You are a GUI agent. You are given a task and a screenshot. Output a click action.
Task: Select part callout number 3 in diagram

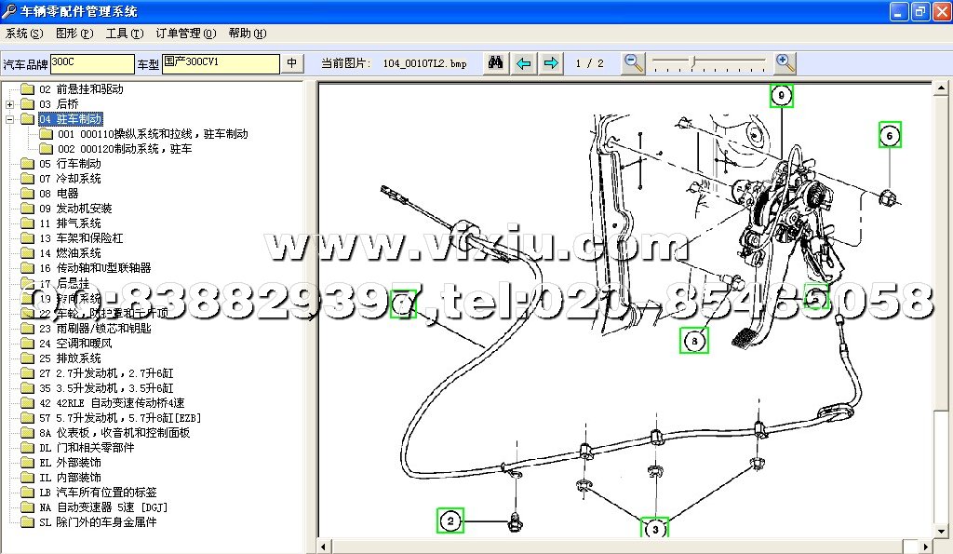pyautogui.click(x=654, y=529)
